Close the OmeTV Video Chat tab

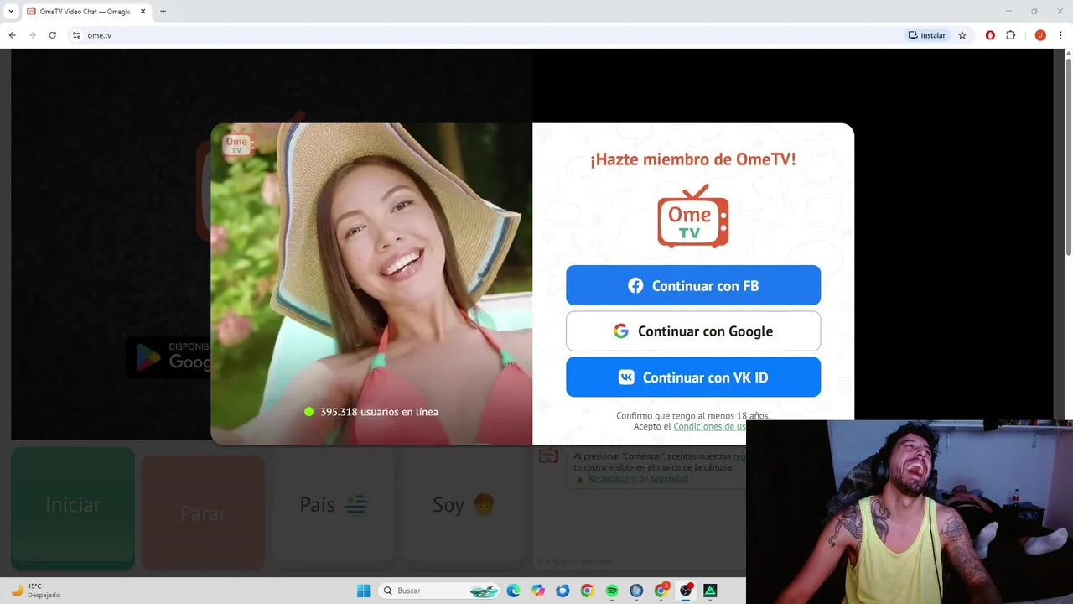pyautogui.click(x=141, y=12)
